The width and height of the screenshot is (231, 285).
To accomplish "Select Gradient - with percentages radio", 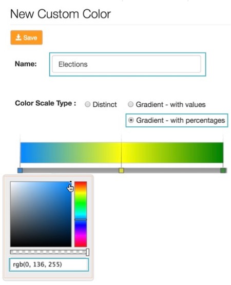I will (x=131, y=120).
